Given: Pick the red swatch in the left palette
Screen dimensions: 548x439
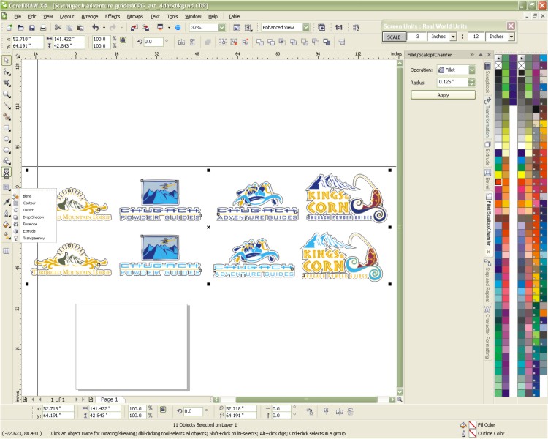Looking at the screenshot, I should pos(499,181).
